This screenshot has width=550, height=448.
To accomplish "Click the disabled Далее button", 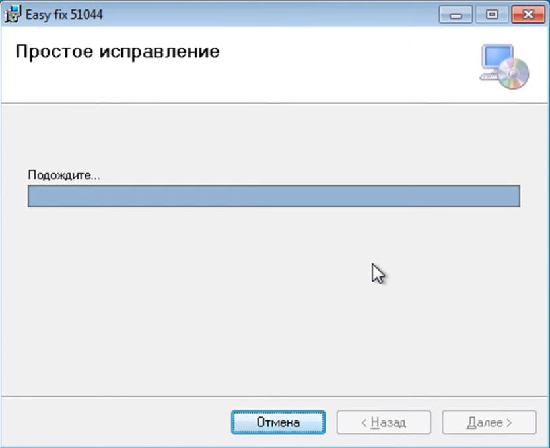I will pos(489,422).
